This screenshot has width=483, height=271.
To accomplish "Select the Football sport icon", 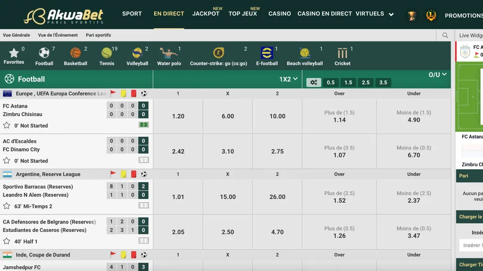I will coord(44,53).
